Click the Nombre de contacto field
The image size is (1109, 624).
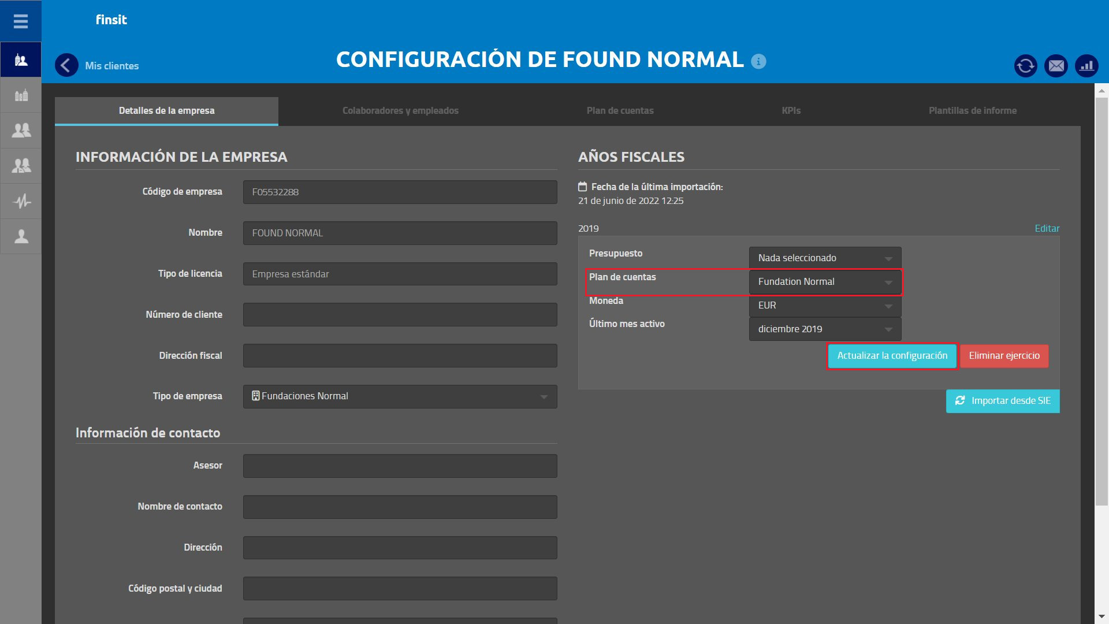point(400,507)
